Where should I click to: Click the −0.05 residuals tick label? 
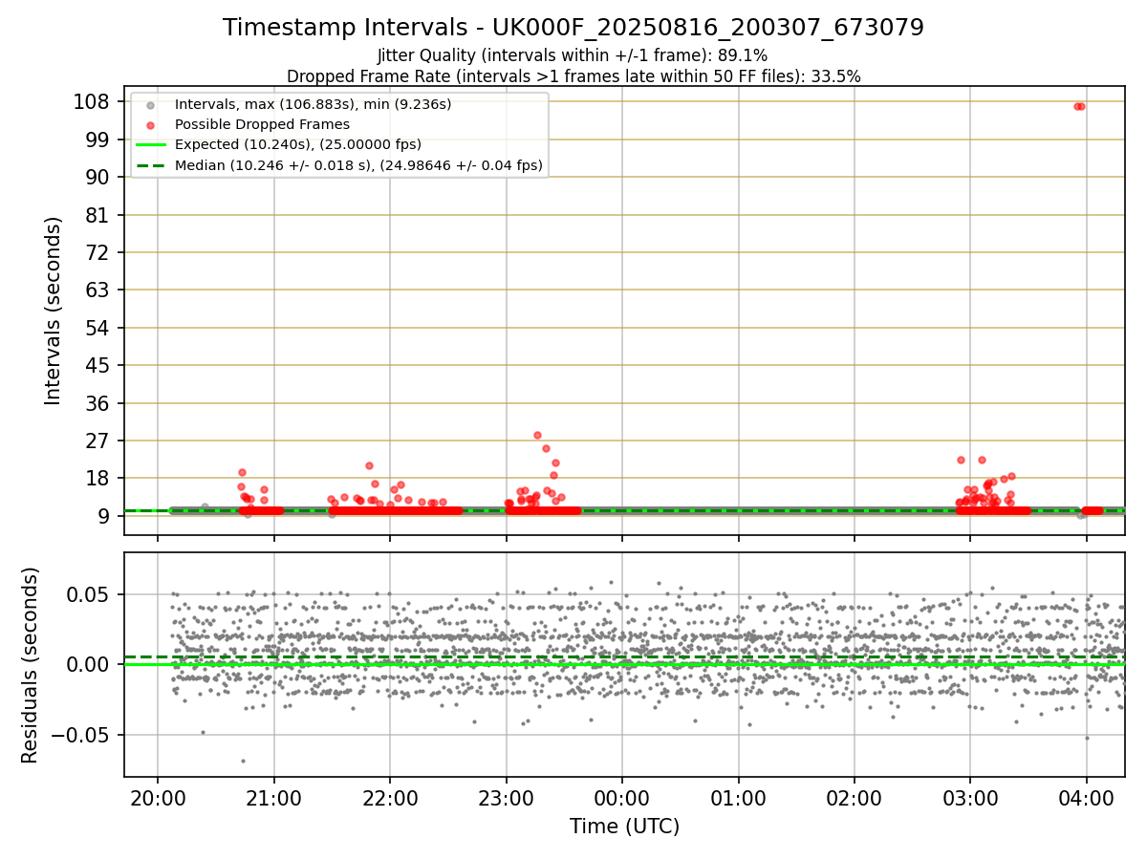81,735
